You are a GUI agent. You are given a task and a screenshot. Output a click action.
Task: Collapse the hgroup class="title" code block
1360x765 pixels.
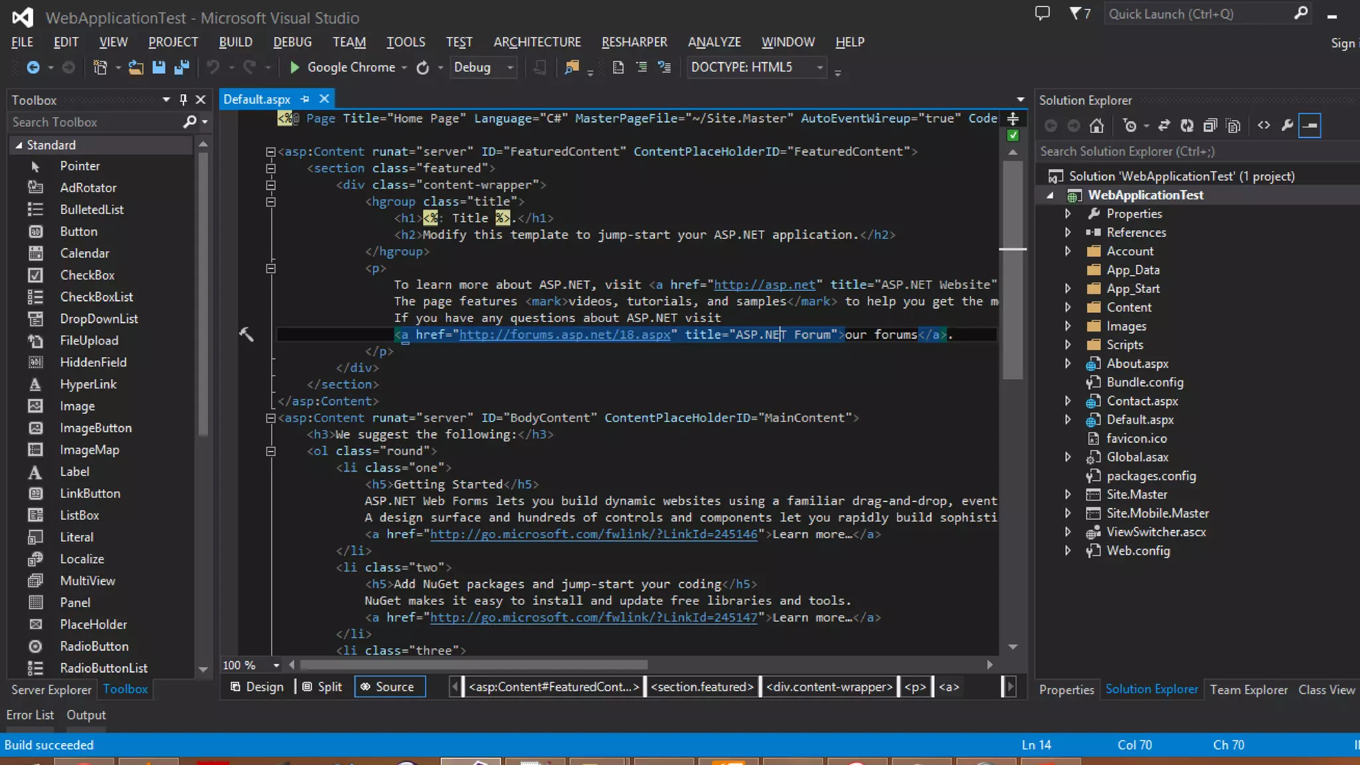pos(271,202)
